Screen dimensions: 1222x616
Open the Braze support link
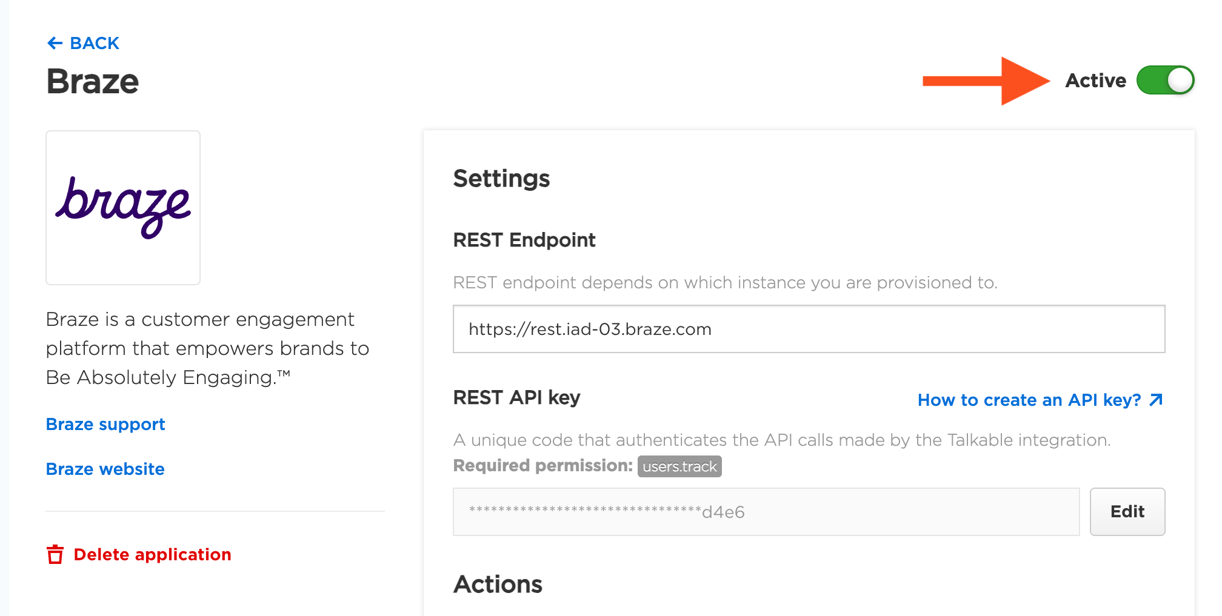[x=105, y=424]
